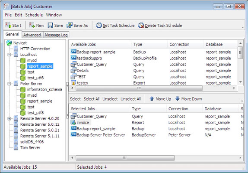
Task: Click Customer_Query icon in Selected Jobs list
Action: point(73,116)
